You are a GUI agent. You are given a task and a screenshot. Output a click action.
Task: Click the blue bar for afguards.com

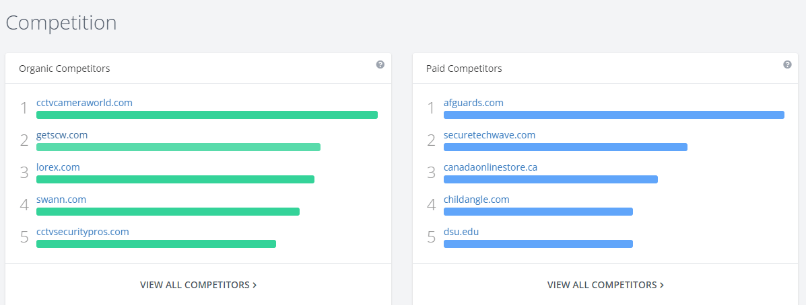[x=613, y=115]
